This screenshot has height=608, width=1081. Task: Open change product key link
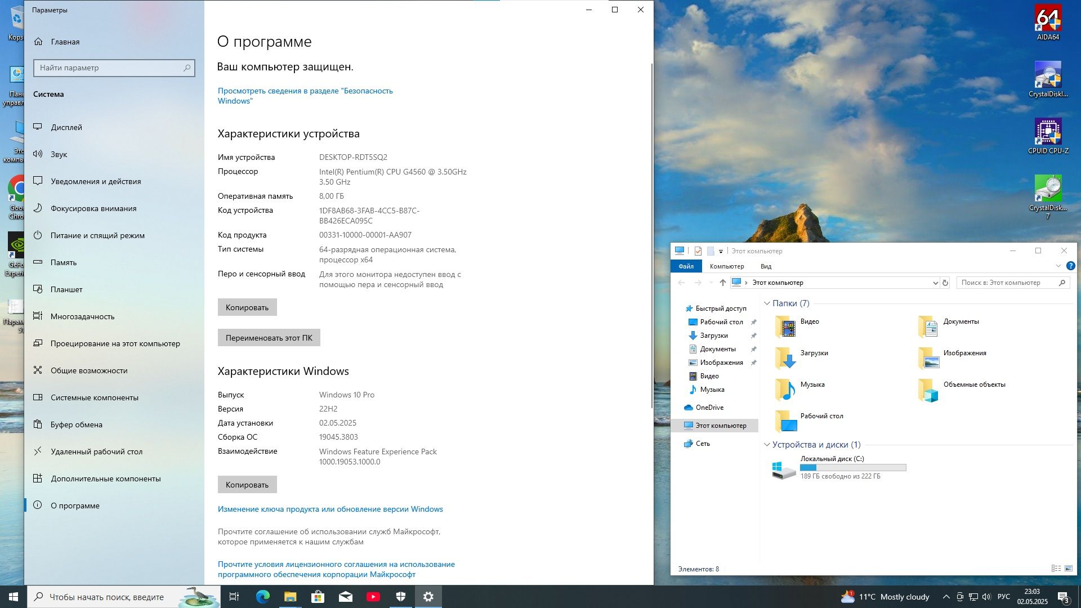point(330,509)
